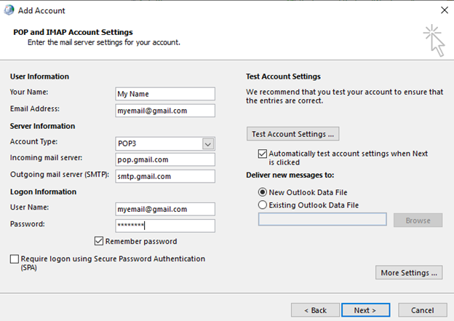Click the Outlook icon in title bar
This screenshot has width=454, height=321.
tap(9, 10)
